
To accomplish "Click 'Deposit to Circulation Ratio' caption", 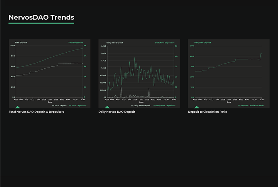I will point(207,112).
